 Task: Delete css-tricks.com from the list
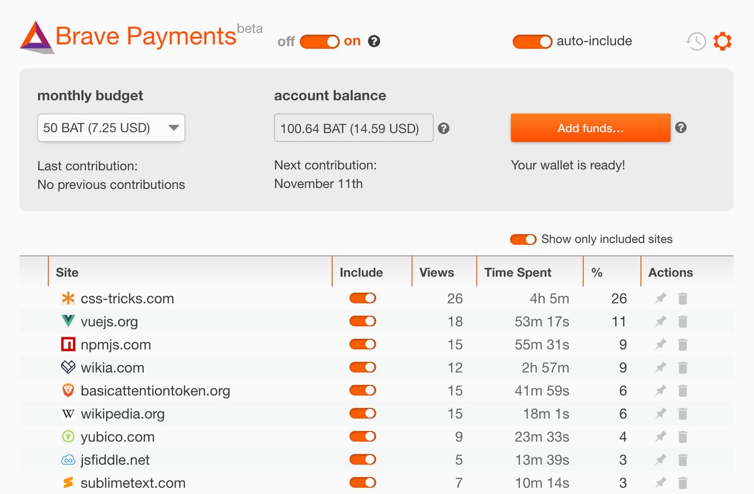pos(683,299)
